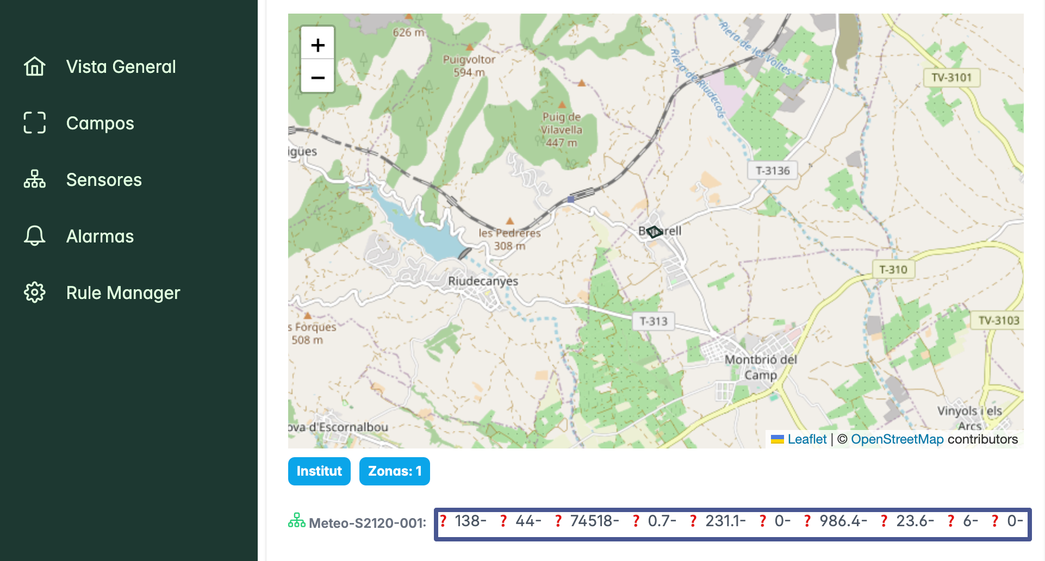Open the OpenStreetMap attribution link
The width and height of the screenshot is (1045, 561).
(x=897, y=439)
